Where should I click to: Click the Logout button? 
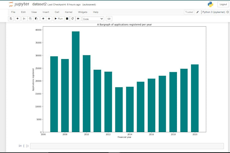pos(223,4)
